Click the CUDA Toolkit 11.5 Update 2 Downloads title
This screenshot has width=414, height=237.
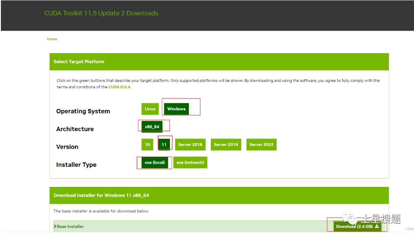coord(102,13)
